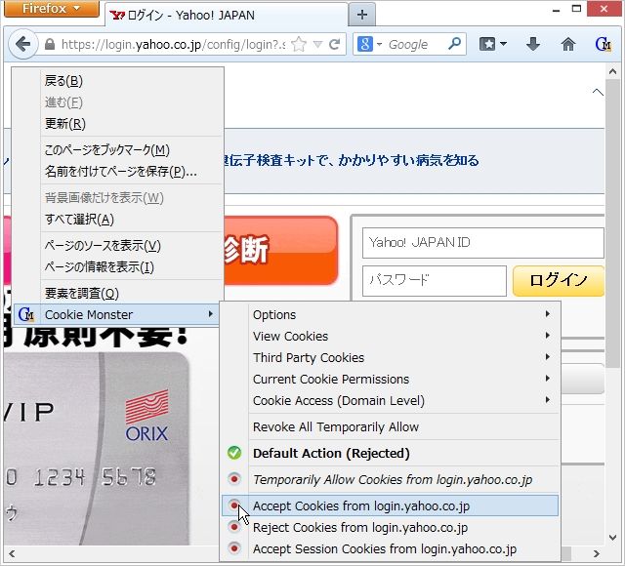Viewport: 625px width, 566px height.
Task: Select the ログイン - Yahoo! JAPAN tab
Action: pos(228,16)
